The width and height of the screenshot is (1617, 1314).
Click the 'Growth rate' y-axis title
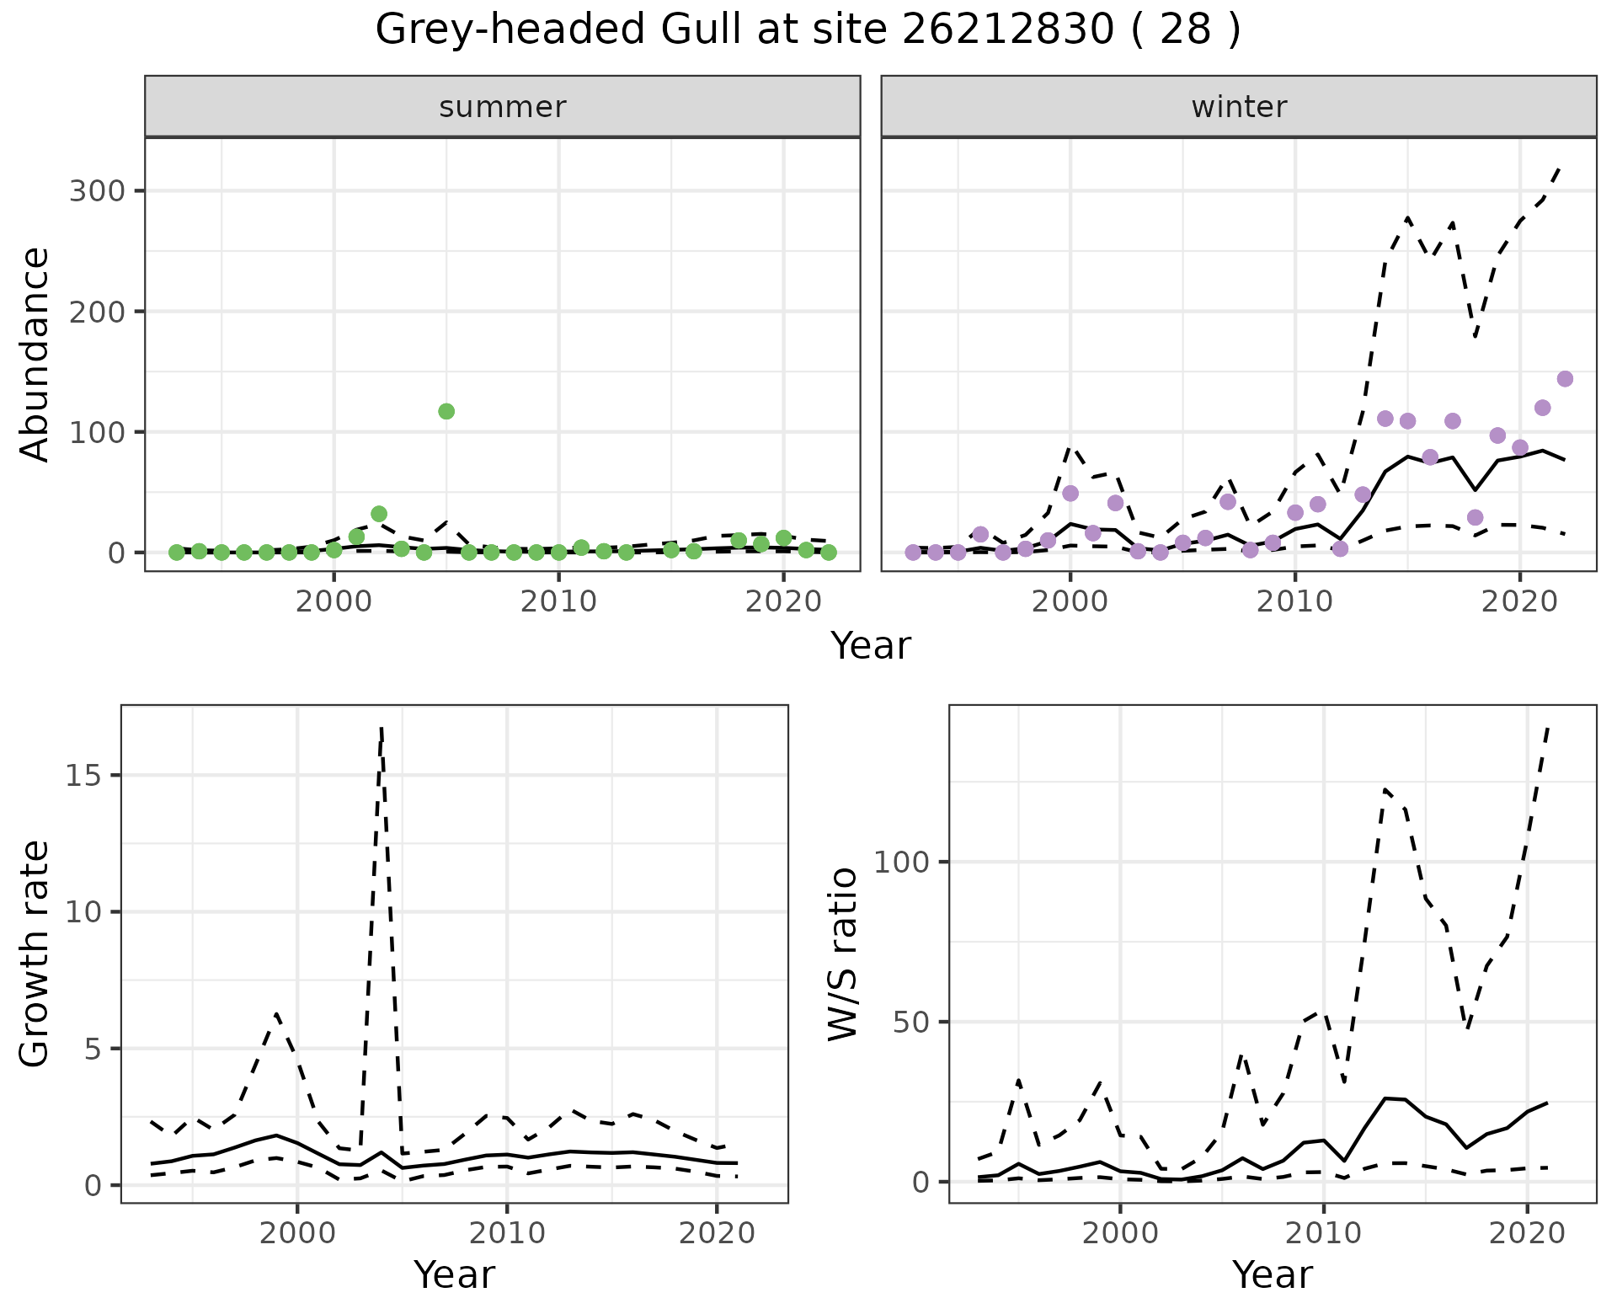click(x=35, y=953)
